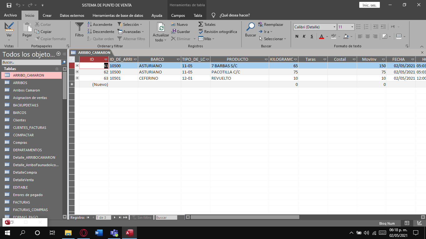426x239 pixels.
Task: Expand the row for record 62
Action: [77, 72]
